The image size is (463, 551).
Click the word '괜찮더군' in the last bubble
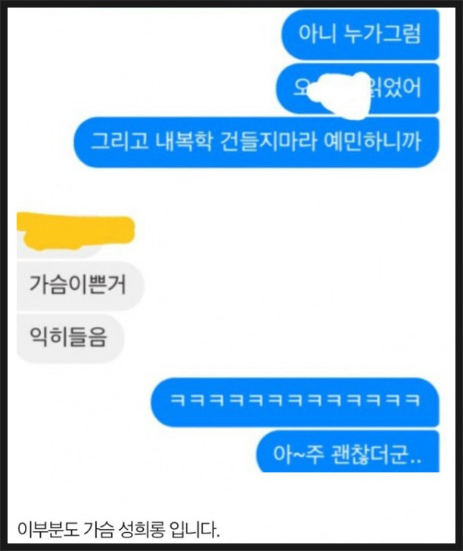click(x=370, y=454)
